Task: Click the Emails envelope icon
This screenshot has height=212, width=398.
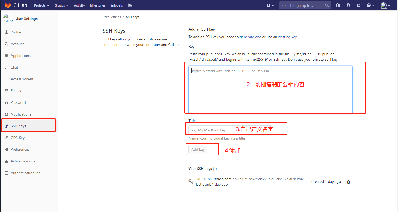Action: pyautogui.click(x=7, y=91)
